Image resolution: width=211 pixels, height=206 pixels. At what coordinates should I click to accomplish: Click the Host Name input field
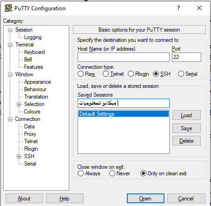tap(124, 57)
